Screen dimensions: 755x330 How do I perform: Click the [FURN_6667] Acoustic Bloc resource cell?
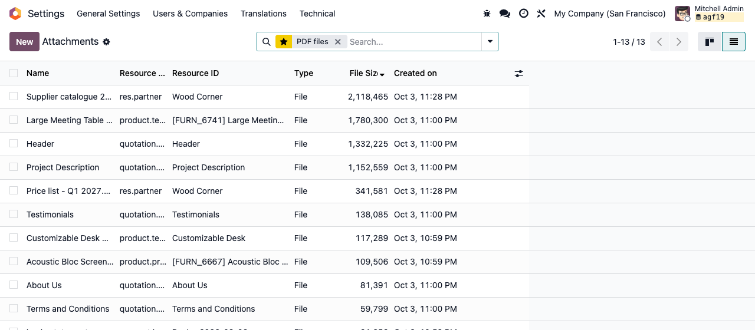tap(230, 262)
